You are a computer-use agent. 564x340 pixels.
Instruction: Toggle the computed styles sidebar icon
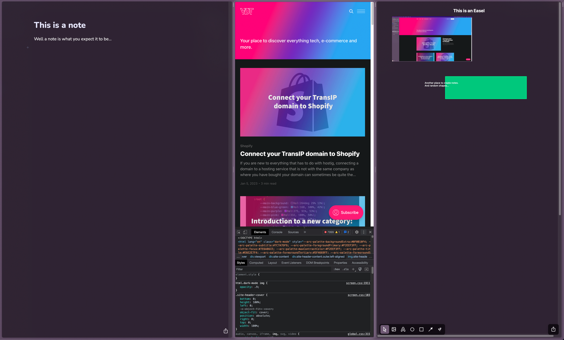click(367, 269)
